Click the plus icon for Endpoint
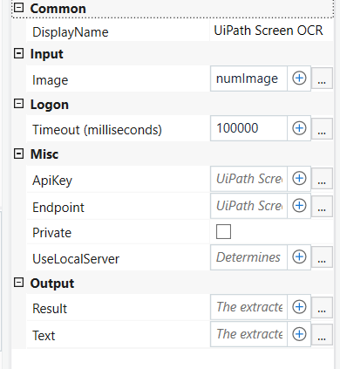 point(299,206)
